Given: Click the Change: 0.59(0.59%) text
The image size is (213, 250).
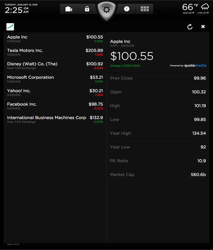Looking at the screenshot, I should click(x=125, y=66).
